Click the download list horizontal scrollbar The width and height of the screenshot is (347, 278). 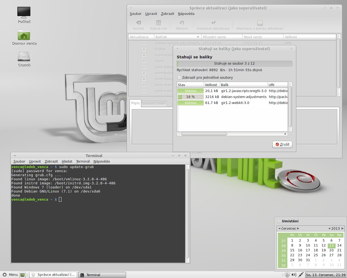point(204,134)
